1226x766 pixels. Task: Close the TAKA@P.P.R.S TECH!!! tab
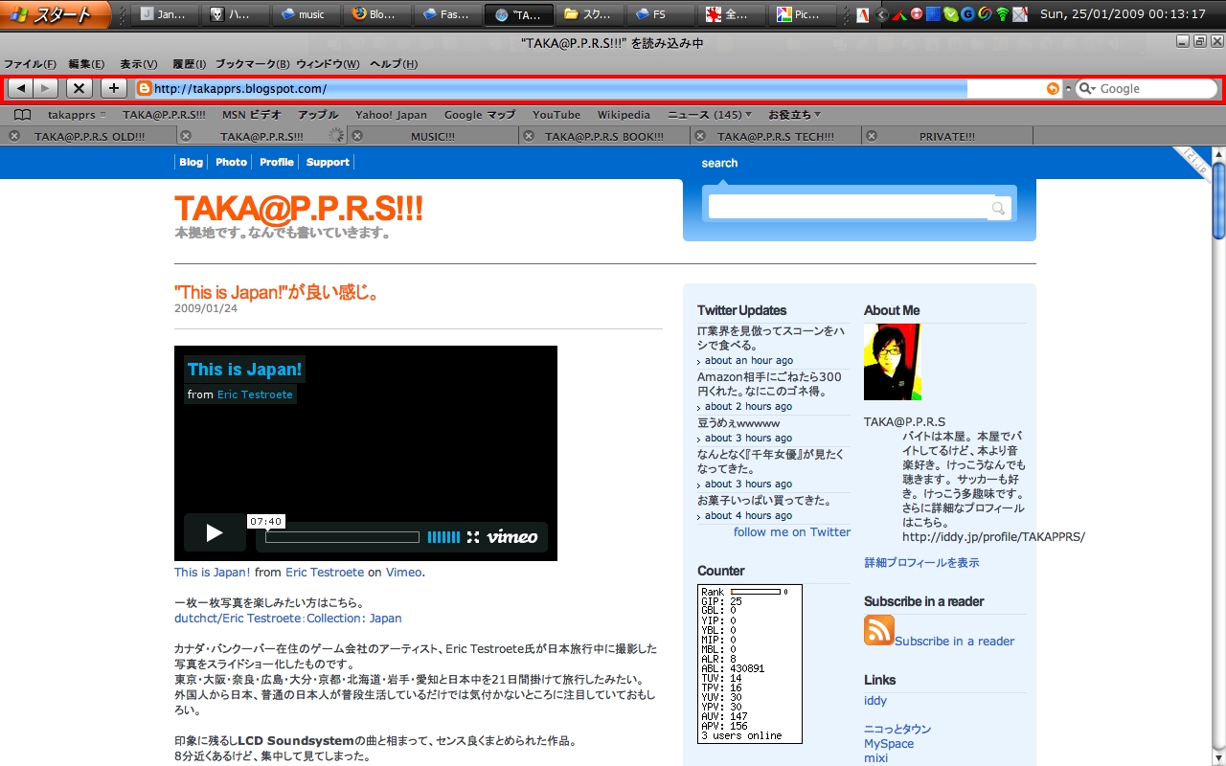coord(700,136)
